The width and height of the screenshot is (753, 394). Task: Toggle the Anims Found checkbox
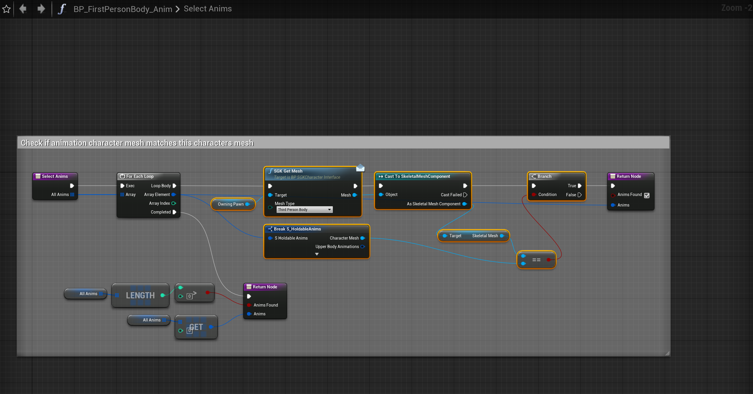[647, 195]
